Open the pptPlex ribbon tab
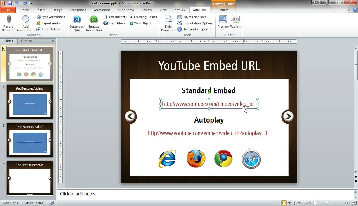Viewport: 358px width, 206px height. (x=180, y=10)
